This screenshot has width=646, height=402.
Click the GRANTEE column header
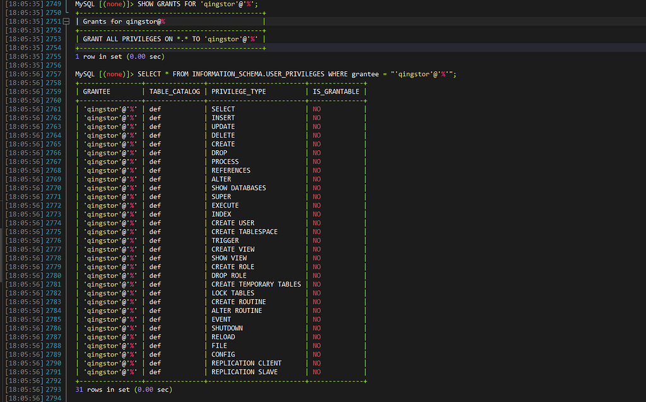tap(97, 92)
